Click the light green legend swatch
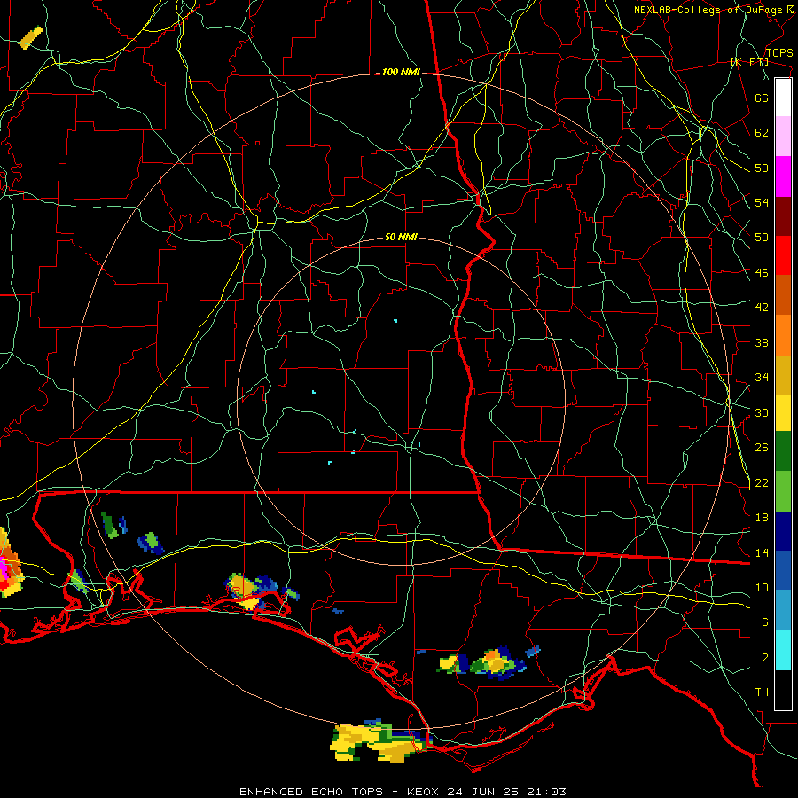 point(783,491)
